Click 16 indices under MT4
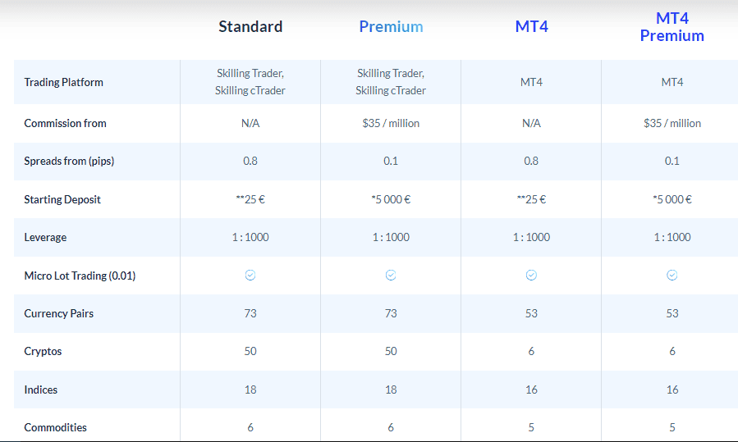The image size is (738, 442). click(x=531, y=390)
